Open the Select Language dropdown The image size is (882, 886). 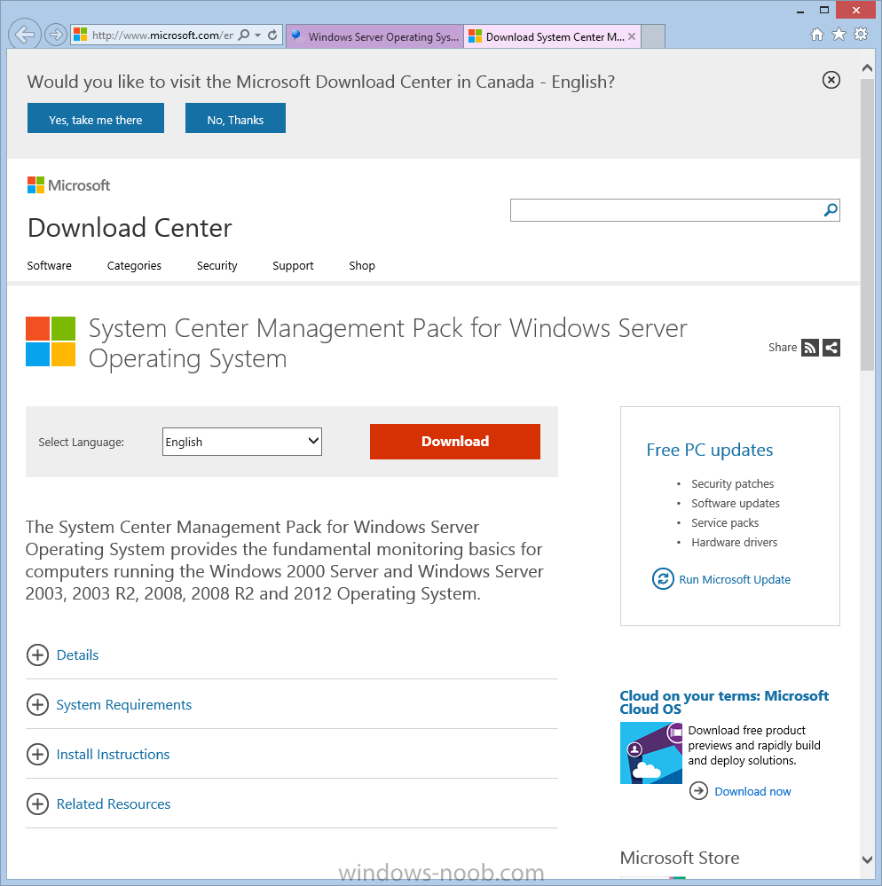pos(242,442)
